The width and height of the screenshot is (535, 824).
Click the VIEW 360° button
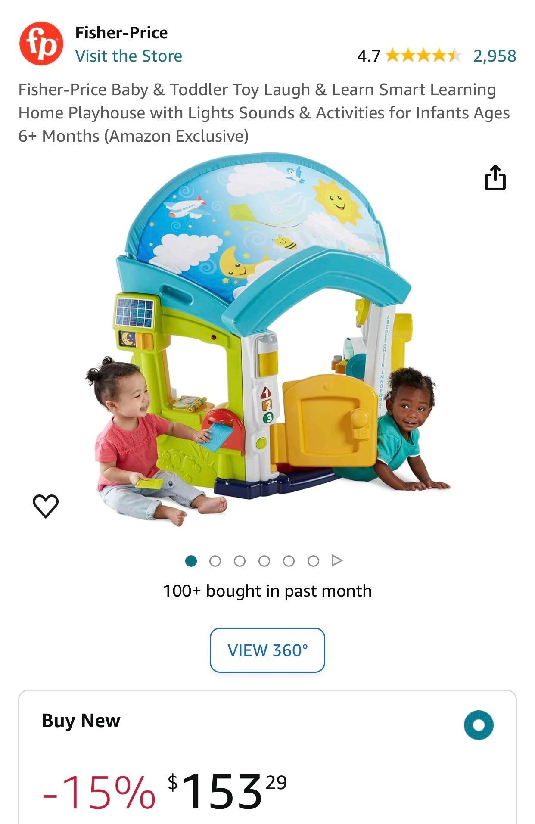point(267,650)
